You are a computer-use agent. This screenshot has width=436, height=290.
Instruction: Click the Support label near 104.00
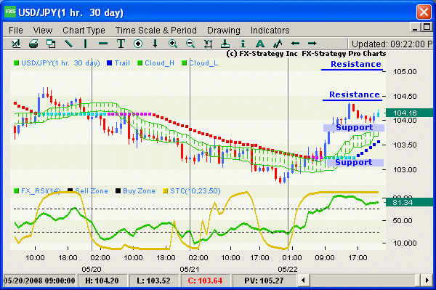354,128
